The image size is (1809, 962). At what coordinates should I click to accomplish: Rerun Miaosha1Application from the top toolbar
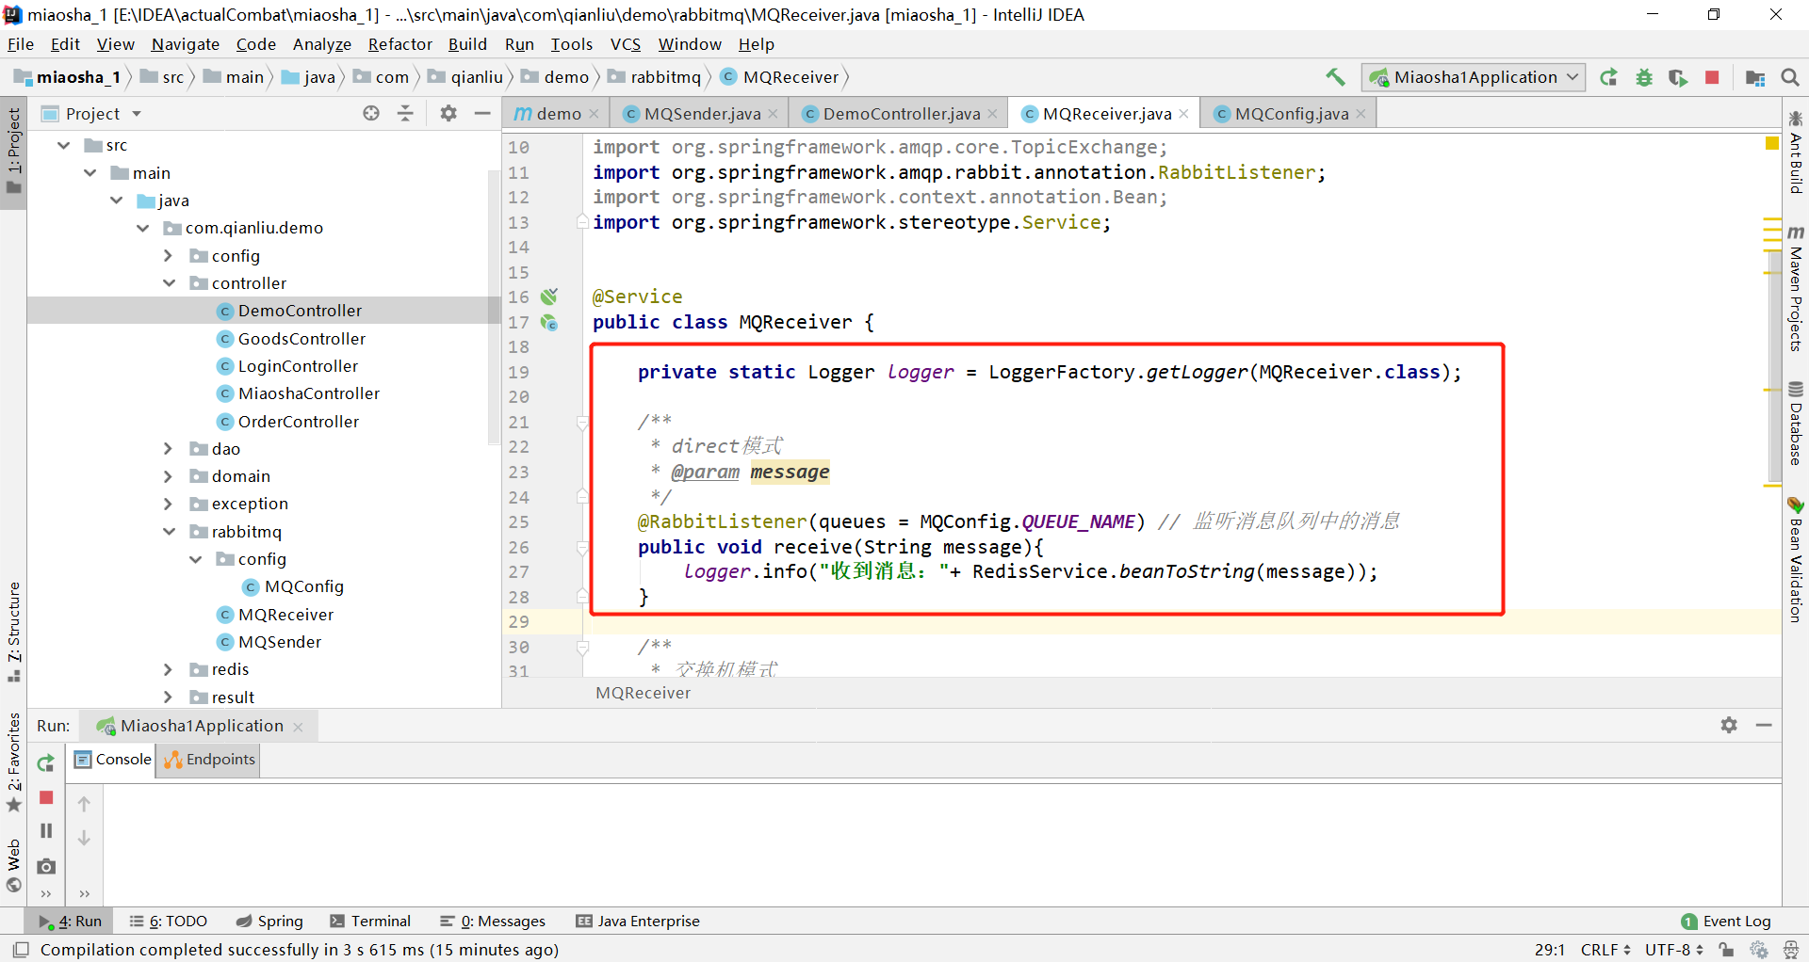(x=1609, y=77)
